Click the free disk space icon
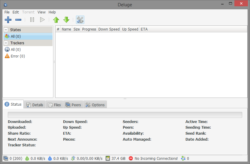This screenshot has width=250, height=164. [108, 158]
